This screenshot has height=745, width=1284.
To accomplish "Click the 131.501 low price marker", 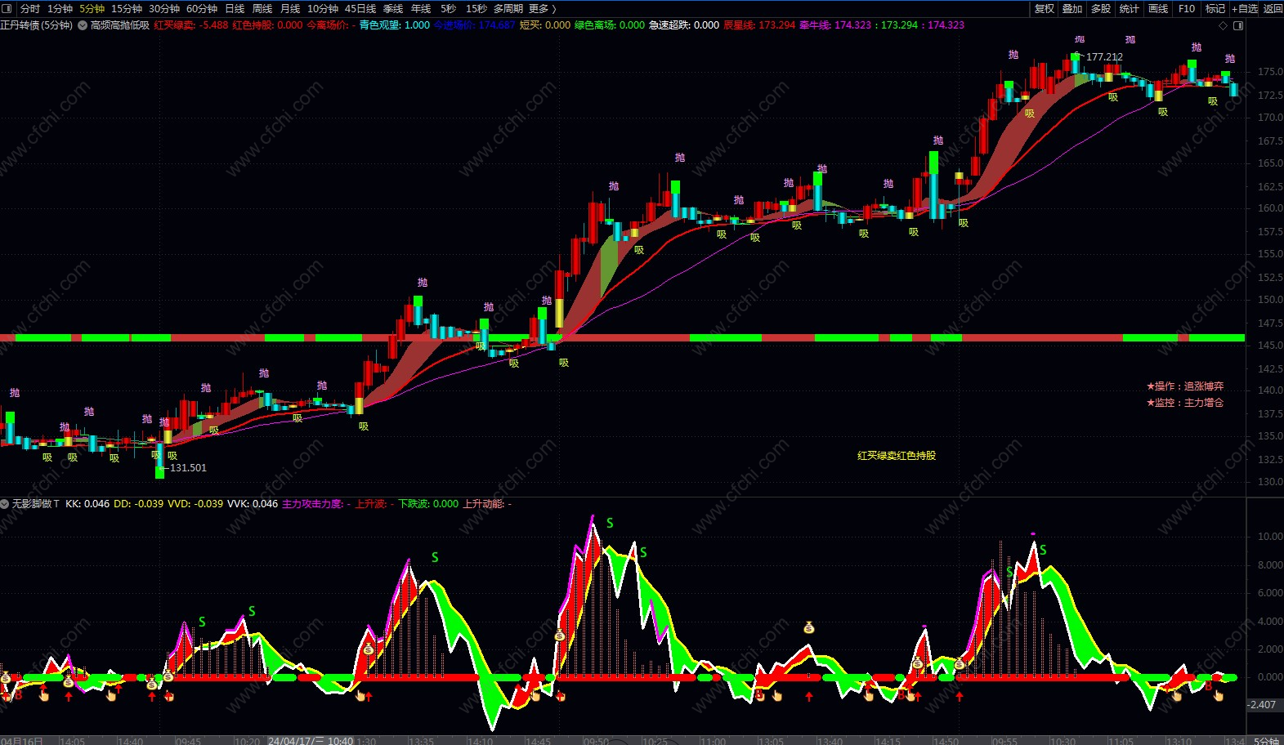I will tap(188, 468).
